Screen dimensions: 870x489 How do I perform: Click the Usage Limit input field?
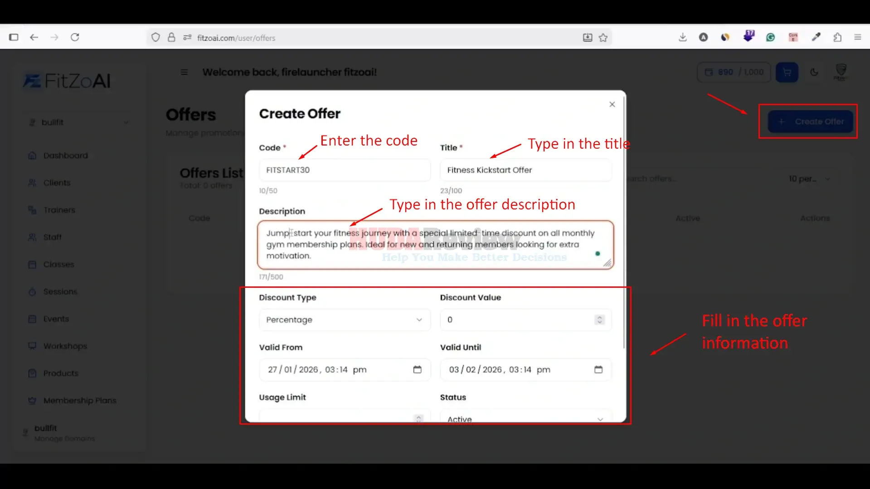(x=345, y=417)
